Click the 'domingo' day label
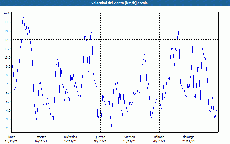The image size is (230, 144). [189, 137]
